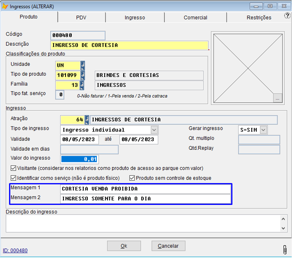Screen dimensions: 293x258
Task: Switch to the PDV tab
Action: point(81,18)
